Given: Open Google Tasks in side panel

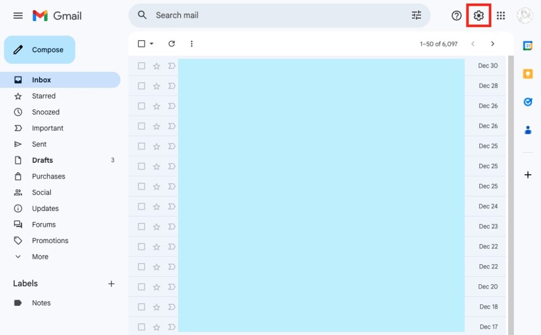Looking at the screenshot, I should pyautogui.click(x=527, y=102).
